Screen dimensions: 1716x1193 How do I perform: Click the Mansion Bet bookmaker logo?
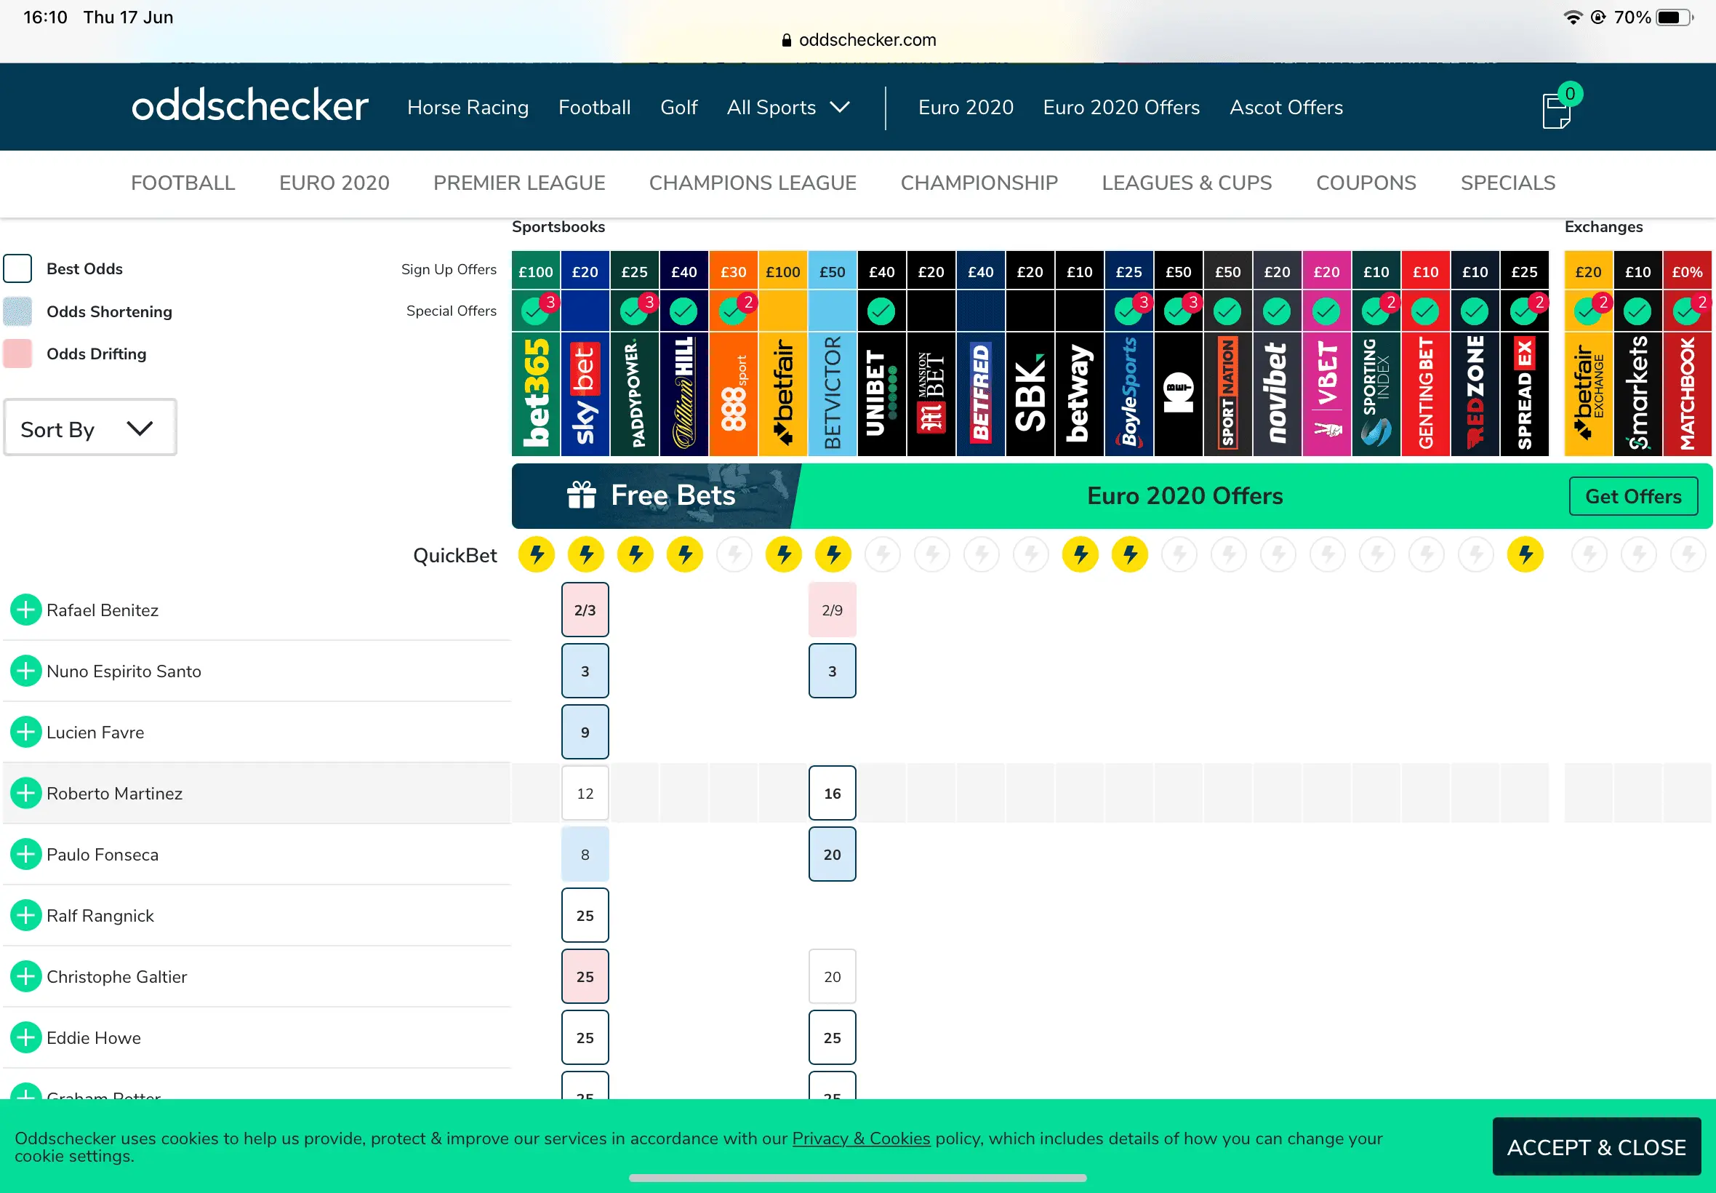(931, 394)
